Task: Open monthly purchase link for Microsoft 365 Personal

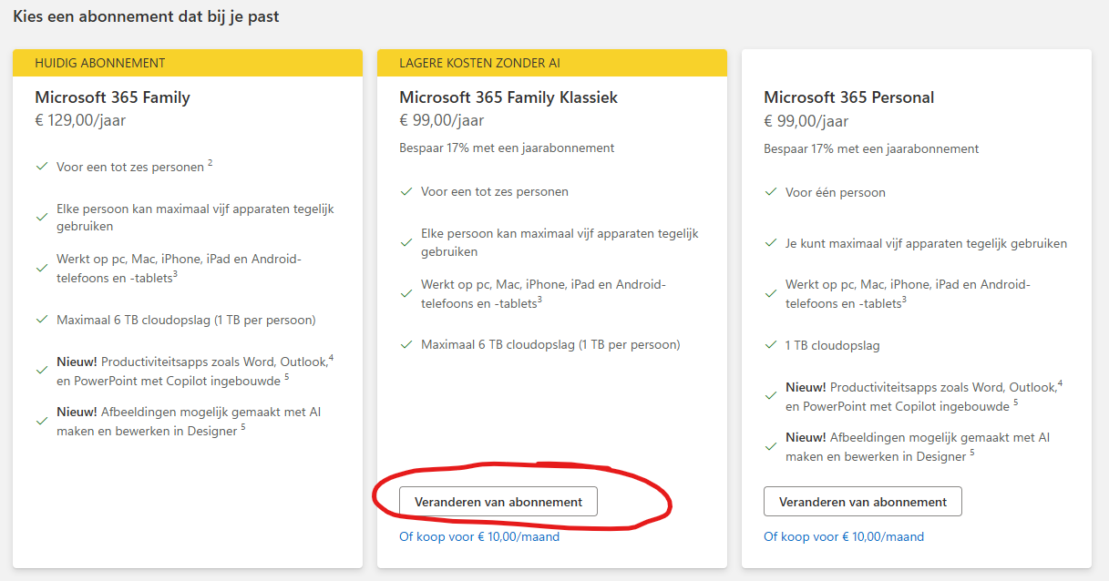Action: pos(844,536)
